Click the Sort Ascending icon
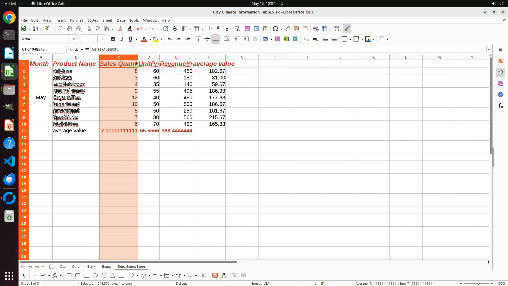Viewport: 508px width, 286px height. (x=219, y=29)
